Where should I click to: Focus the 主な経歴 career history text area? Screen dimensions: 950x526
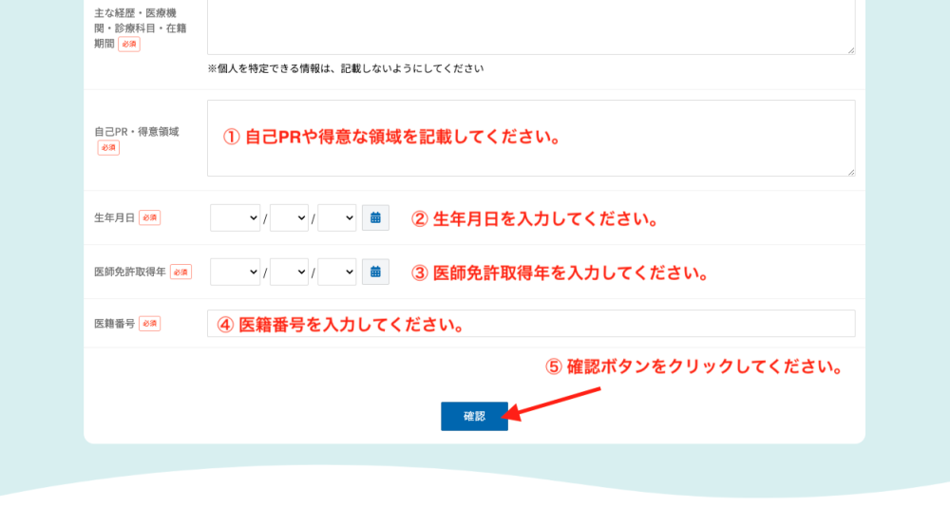(x=531, y=27)
